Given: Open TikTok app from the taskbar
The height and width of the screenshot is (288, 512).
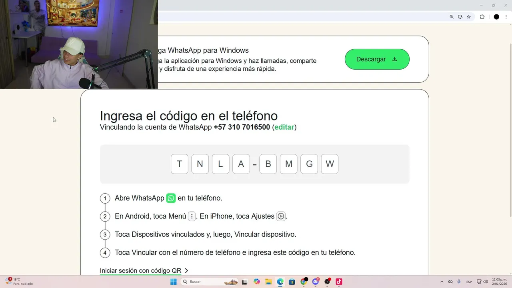Looking at the screenshot, I should pos(339,282).
